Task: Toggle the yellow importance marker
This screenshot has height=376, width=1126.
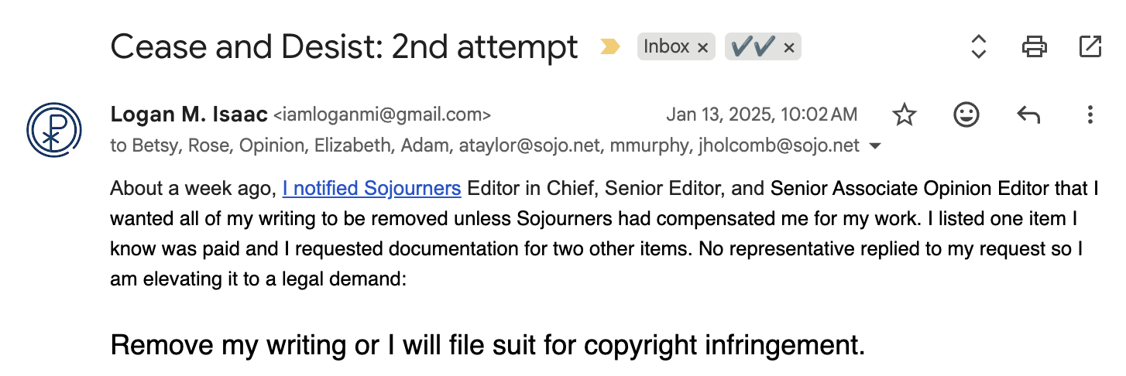Action: click(610, 48)
